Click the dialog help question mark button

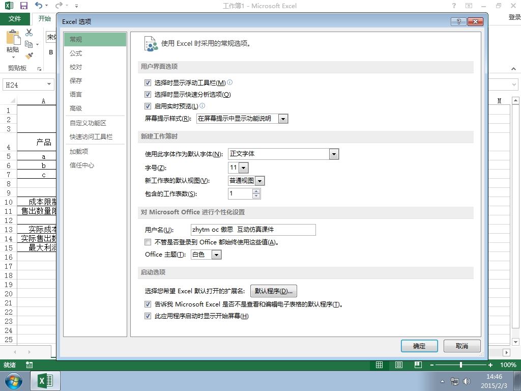(x=458, y=21)
